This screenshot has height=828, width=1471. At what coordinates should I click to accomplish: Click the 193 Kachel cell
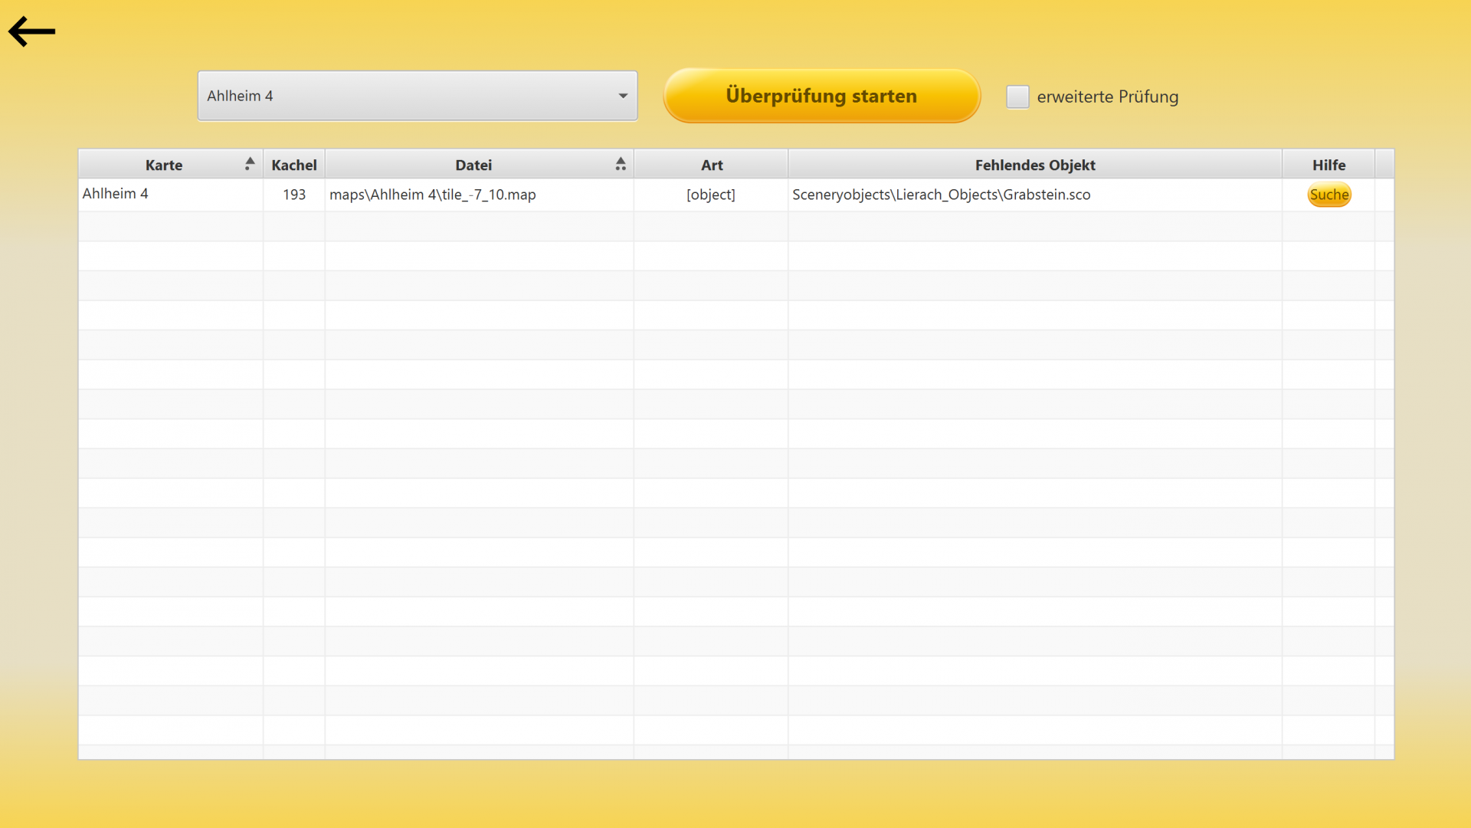[293, 195]
